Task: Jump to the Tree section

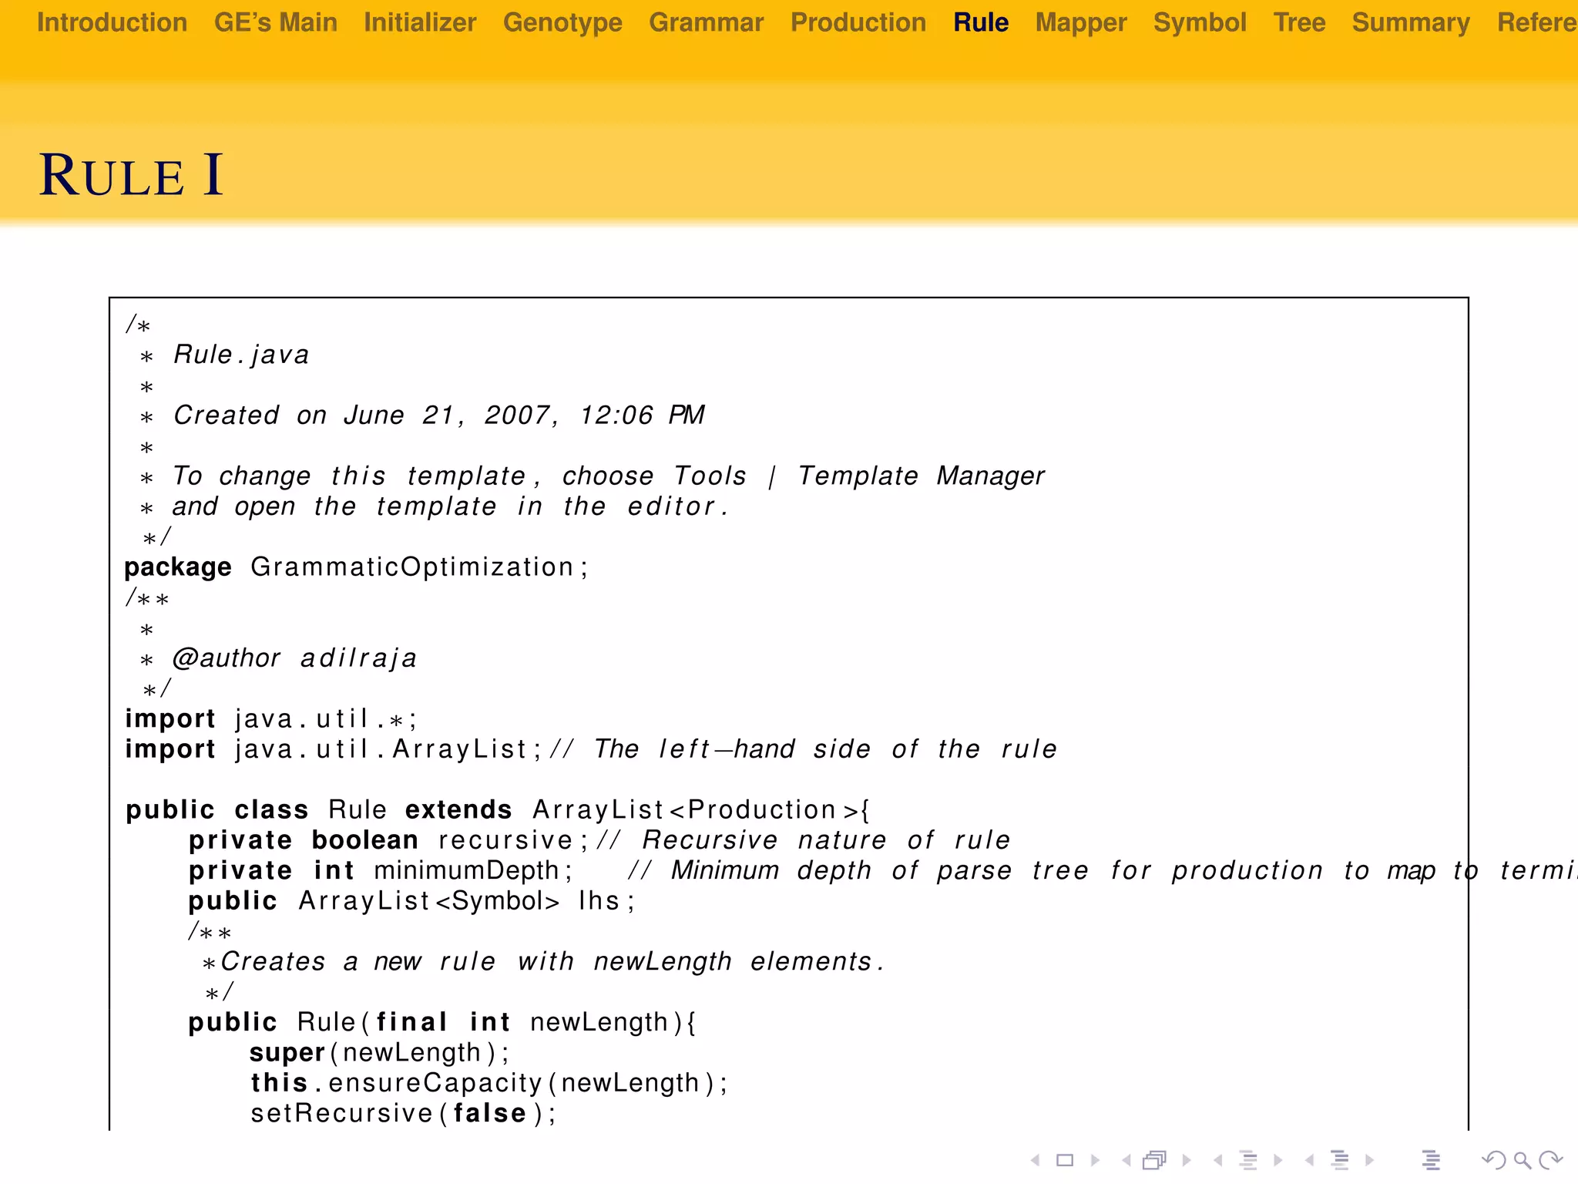Action: [x=1299, y=22]
